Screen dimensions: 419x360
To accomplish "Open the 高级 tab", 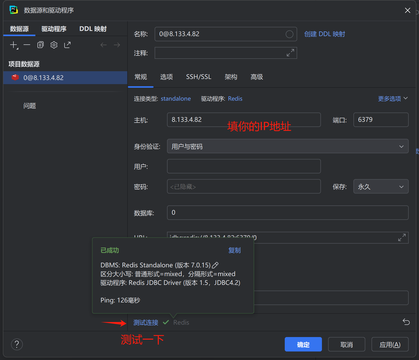I will (x=257, y=77).
